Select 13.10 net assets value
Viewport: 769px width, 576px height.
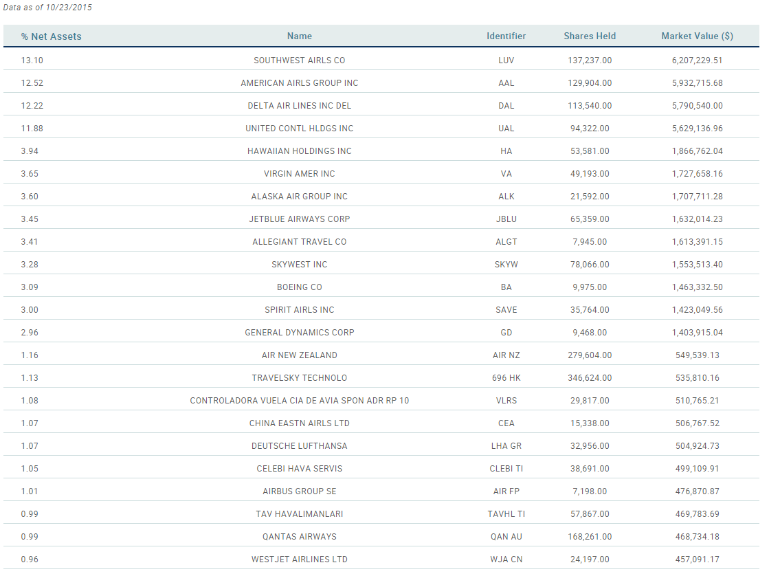pyautogui.click(x=32, y=60)
